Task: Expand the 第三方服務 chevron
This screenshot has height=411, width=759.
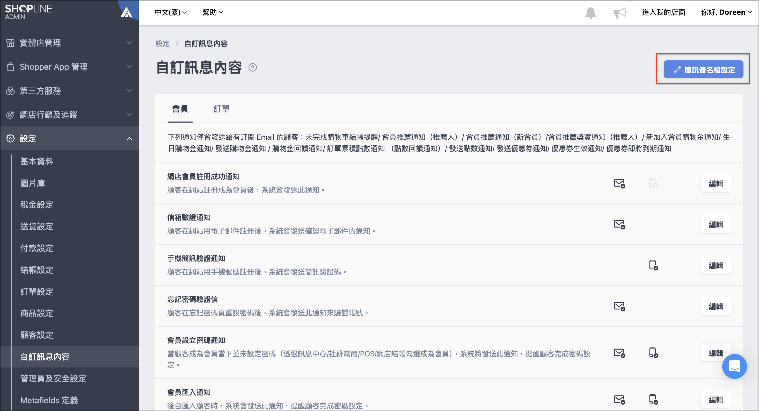Action: [129, 91]
